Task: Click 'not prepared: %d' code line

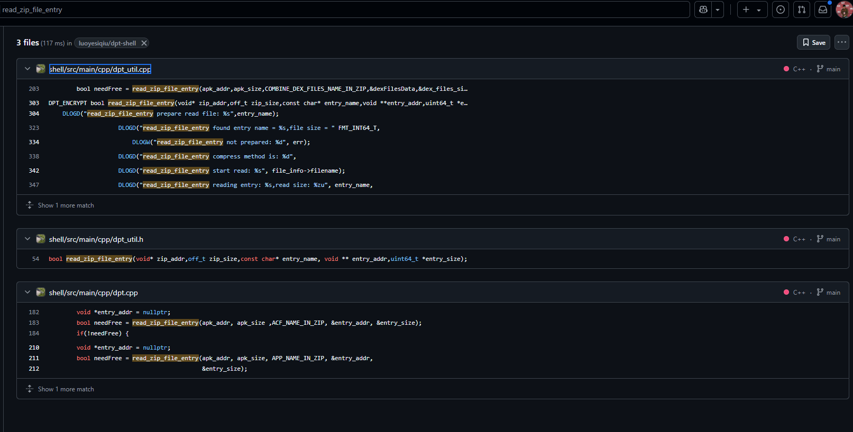Action: pos(221,142)
